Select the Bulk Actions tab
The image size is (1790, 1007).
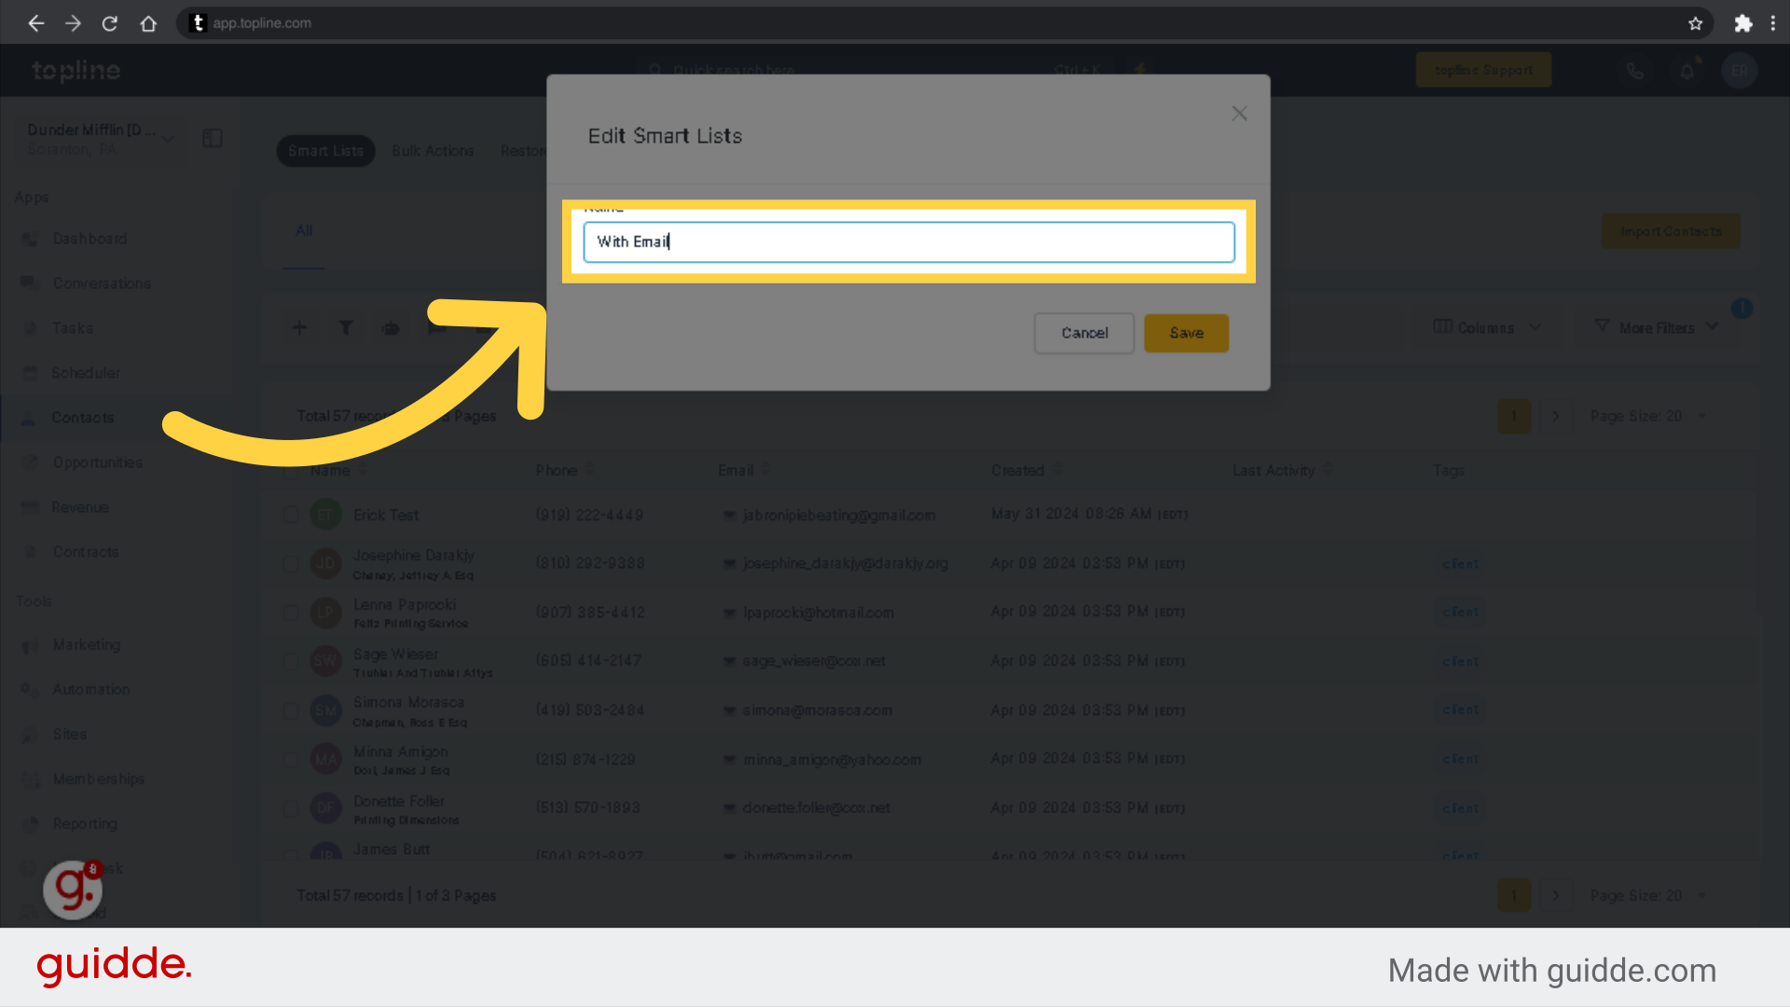[433, 151]
